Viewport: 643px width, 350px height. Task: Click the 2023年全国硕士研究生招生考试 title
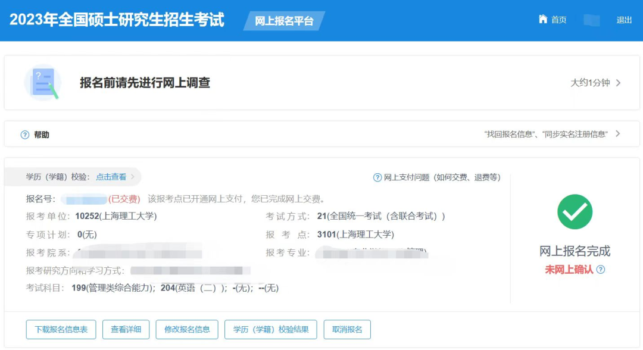tap(117, 20)
